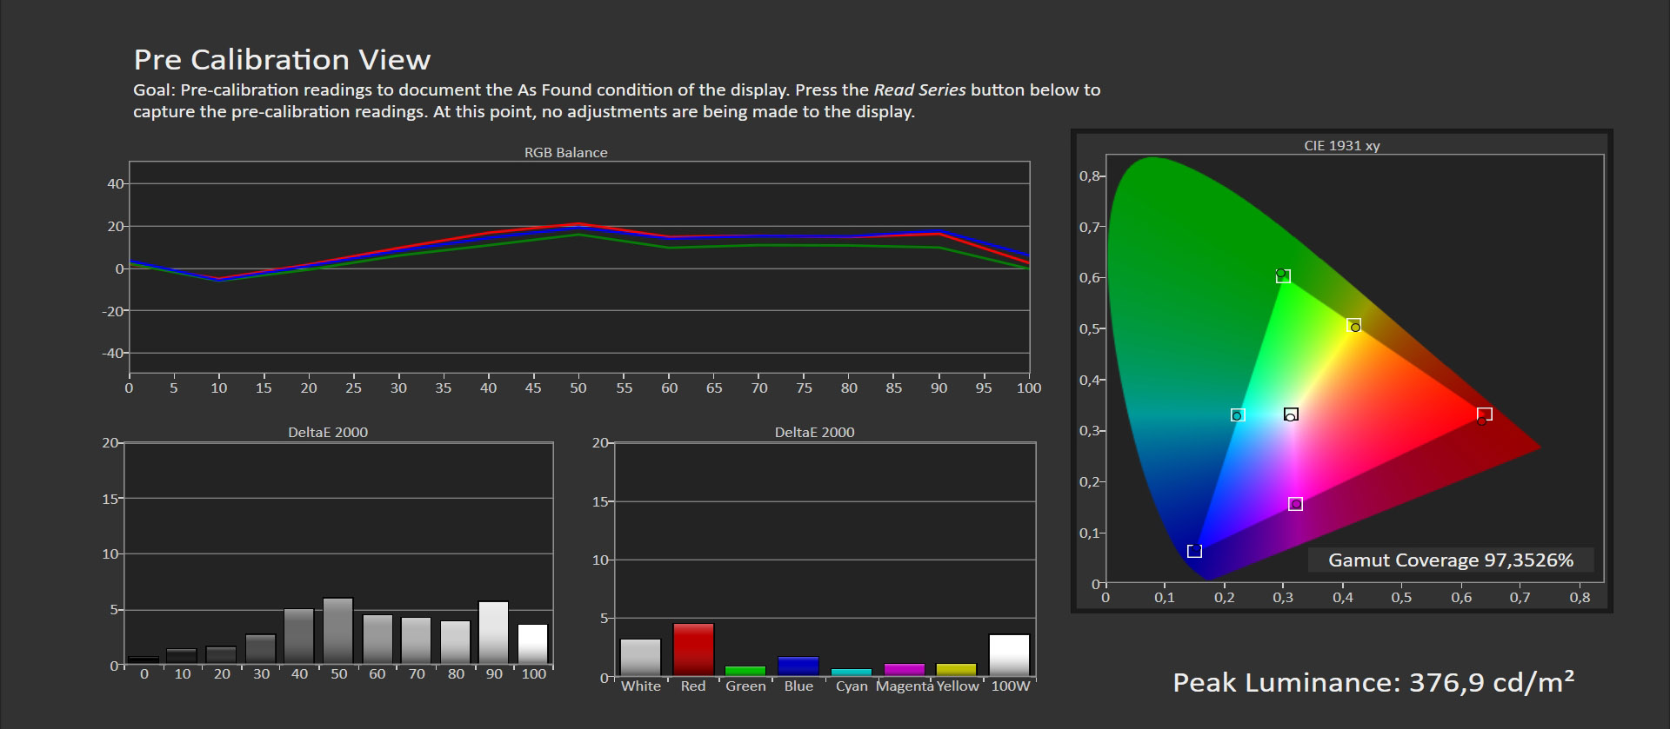Screen dimensions: 1670x729
Task: Select the White bar in color DeltaE chart
Action: coord(641,658)
